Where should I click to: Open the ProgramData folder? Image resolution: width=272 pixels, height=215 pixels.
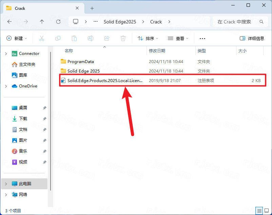coord(80,62)
